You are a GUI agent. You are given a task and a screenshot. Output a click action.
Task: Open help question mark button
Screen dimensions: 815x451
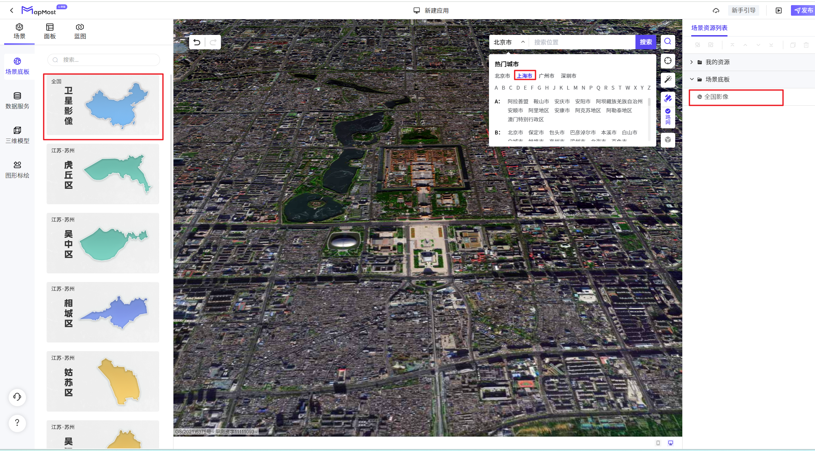pos(17,423)
